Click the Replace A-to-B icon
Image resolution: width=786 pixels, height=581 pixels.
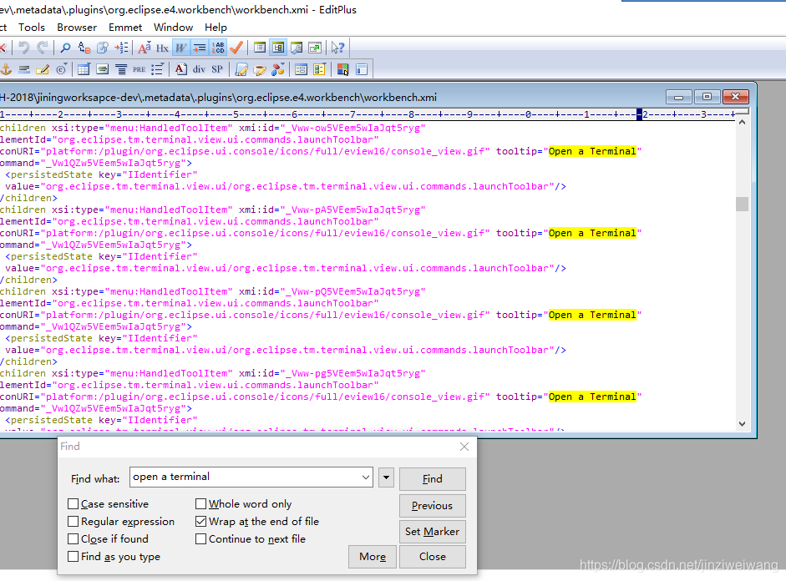click(x=84, y=48)
